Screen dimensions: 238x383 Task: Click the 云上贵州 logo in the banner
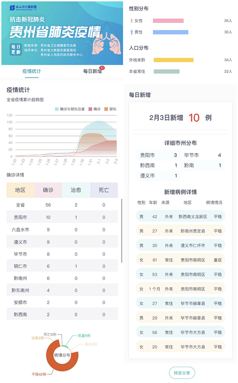[x=23, y=8]
